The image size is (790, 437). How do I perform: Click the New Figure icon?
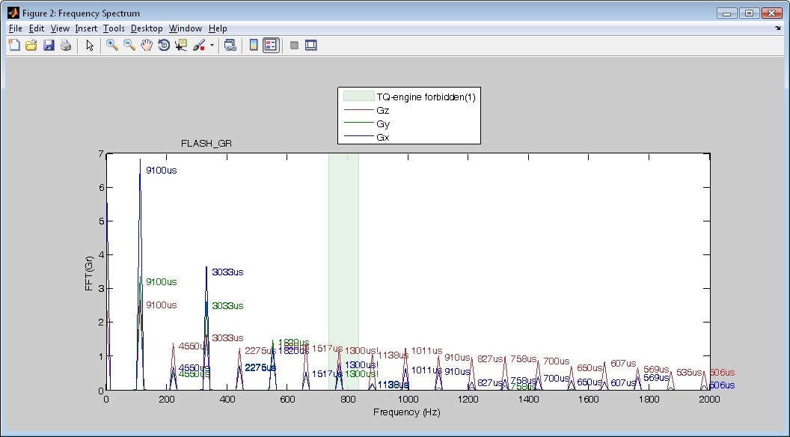pos(14,45)
